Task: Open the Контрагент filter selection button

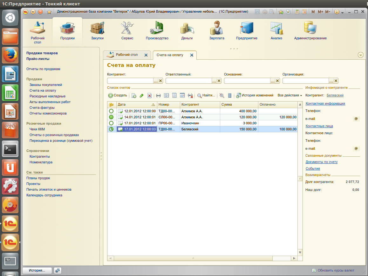Action: tap(156, 81)
